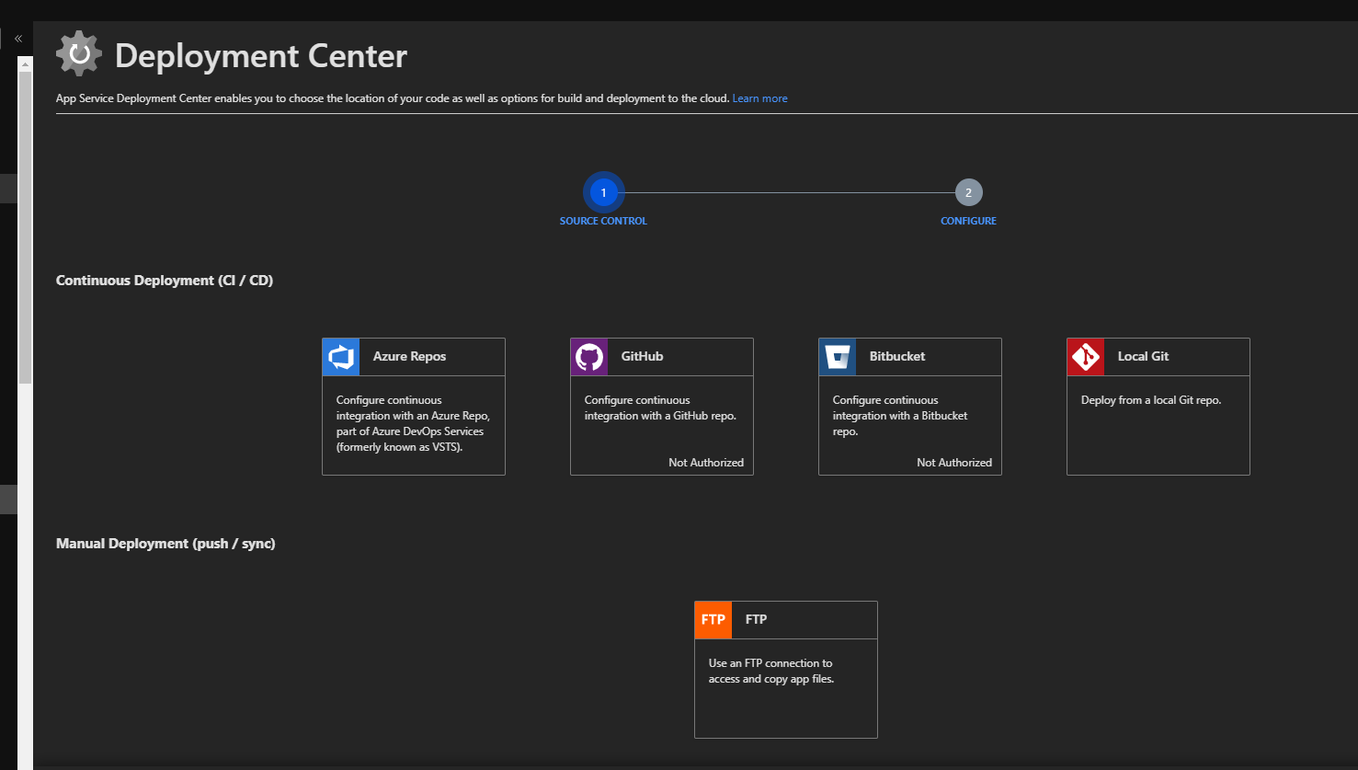Click Not Authorized under GitHub
The height and width of the screenshot is (770, 1358).
point(706,463)
